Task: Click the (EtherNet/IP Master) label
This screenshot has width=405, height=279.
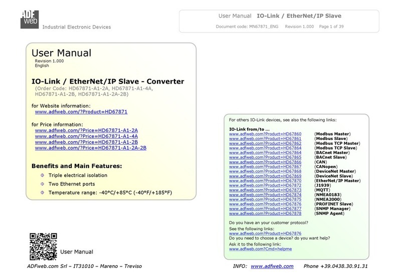Action: (337, 180)
